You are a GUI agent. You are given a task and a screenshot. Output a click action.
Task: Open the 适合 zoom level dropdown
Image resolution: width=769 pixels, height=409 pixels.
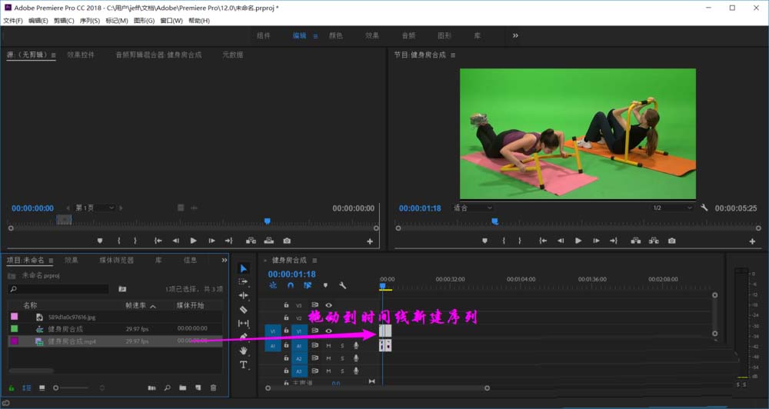pyautogui.click(x=472, y=208)
